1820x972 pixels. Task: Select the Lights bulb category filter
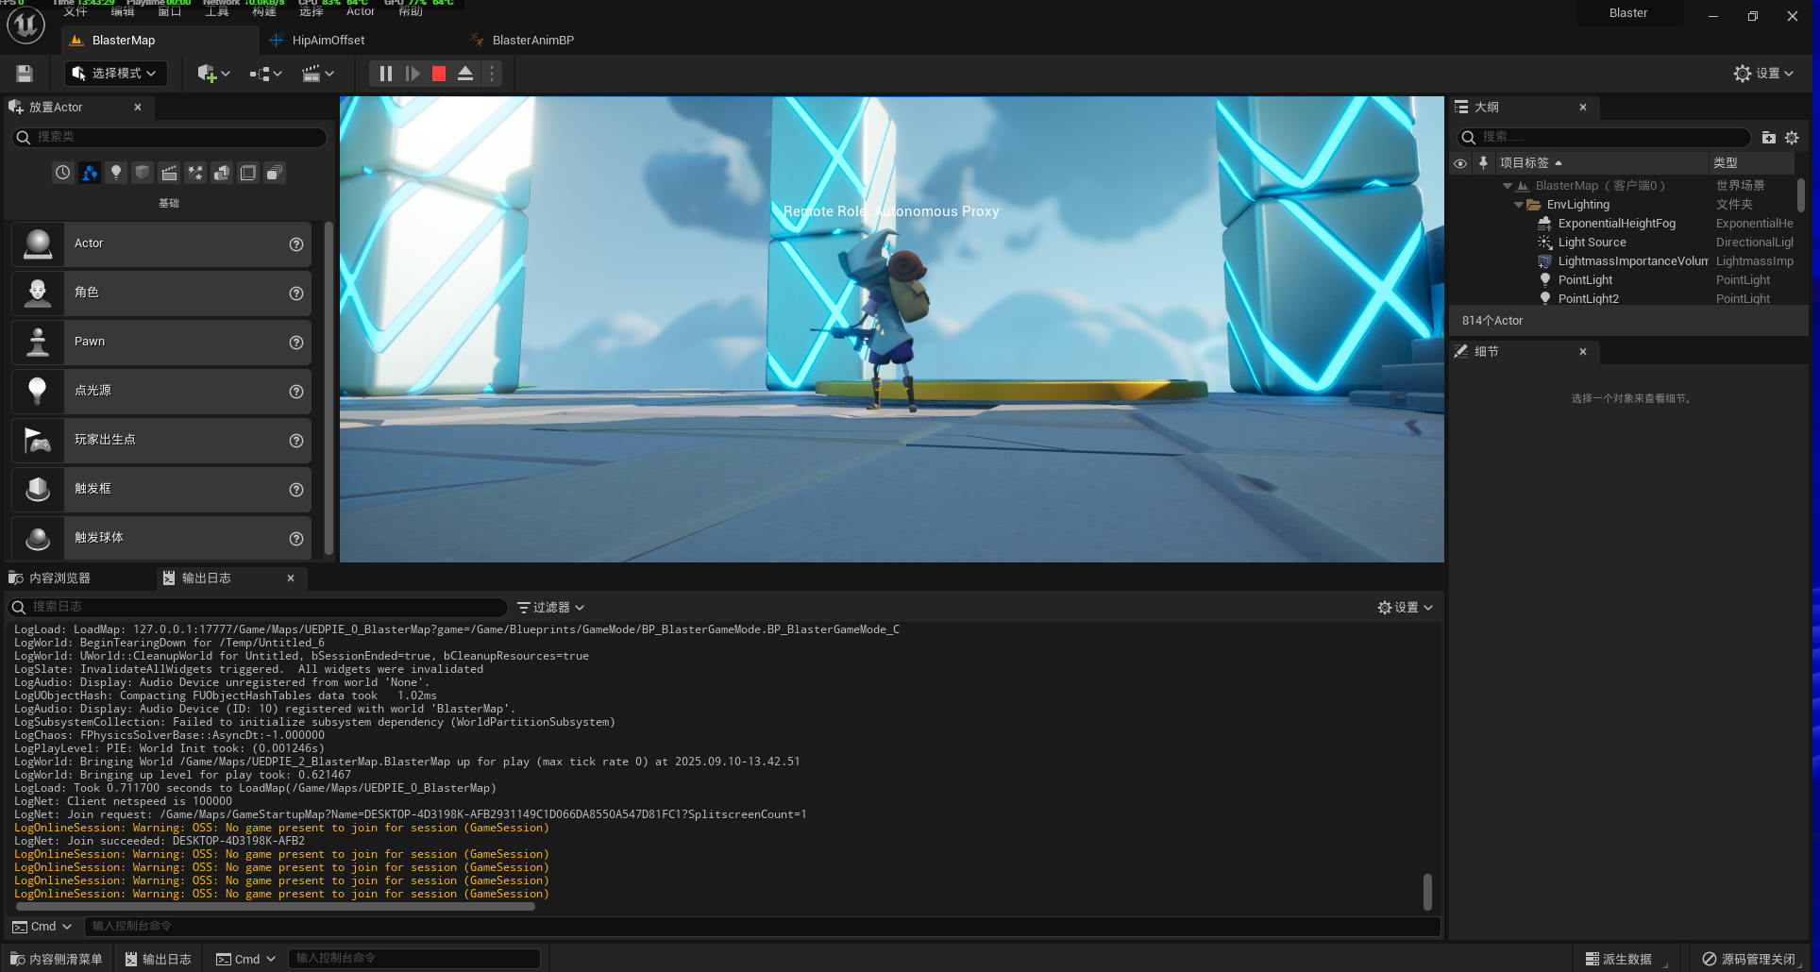click(x=116, y=173)
